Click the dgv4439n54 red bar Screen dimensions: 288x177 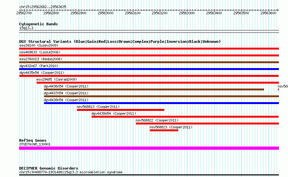[x=185, y=117]
